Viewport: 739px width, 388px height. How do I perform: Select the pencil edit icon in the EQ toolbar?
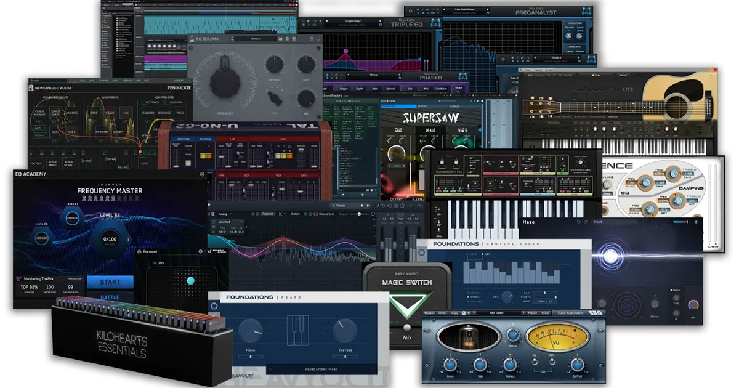378,206
